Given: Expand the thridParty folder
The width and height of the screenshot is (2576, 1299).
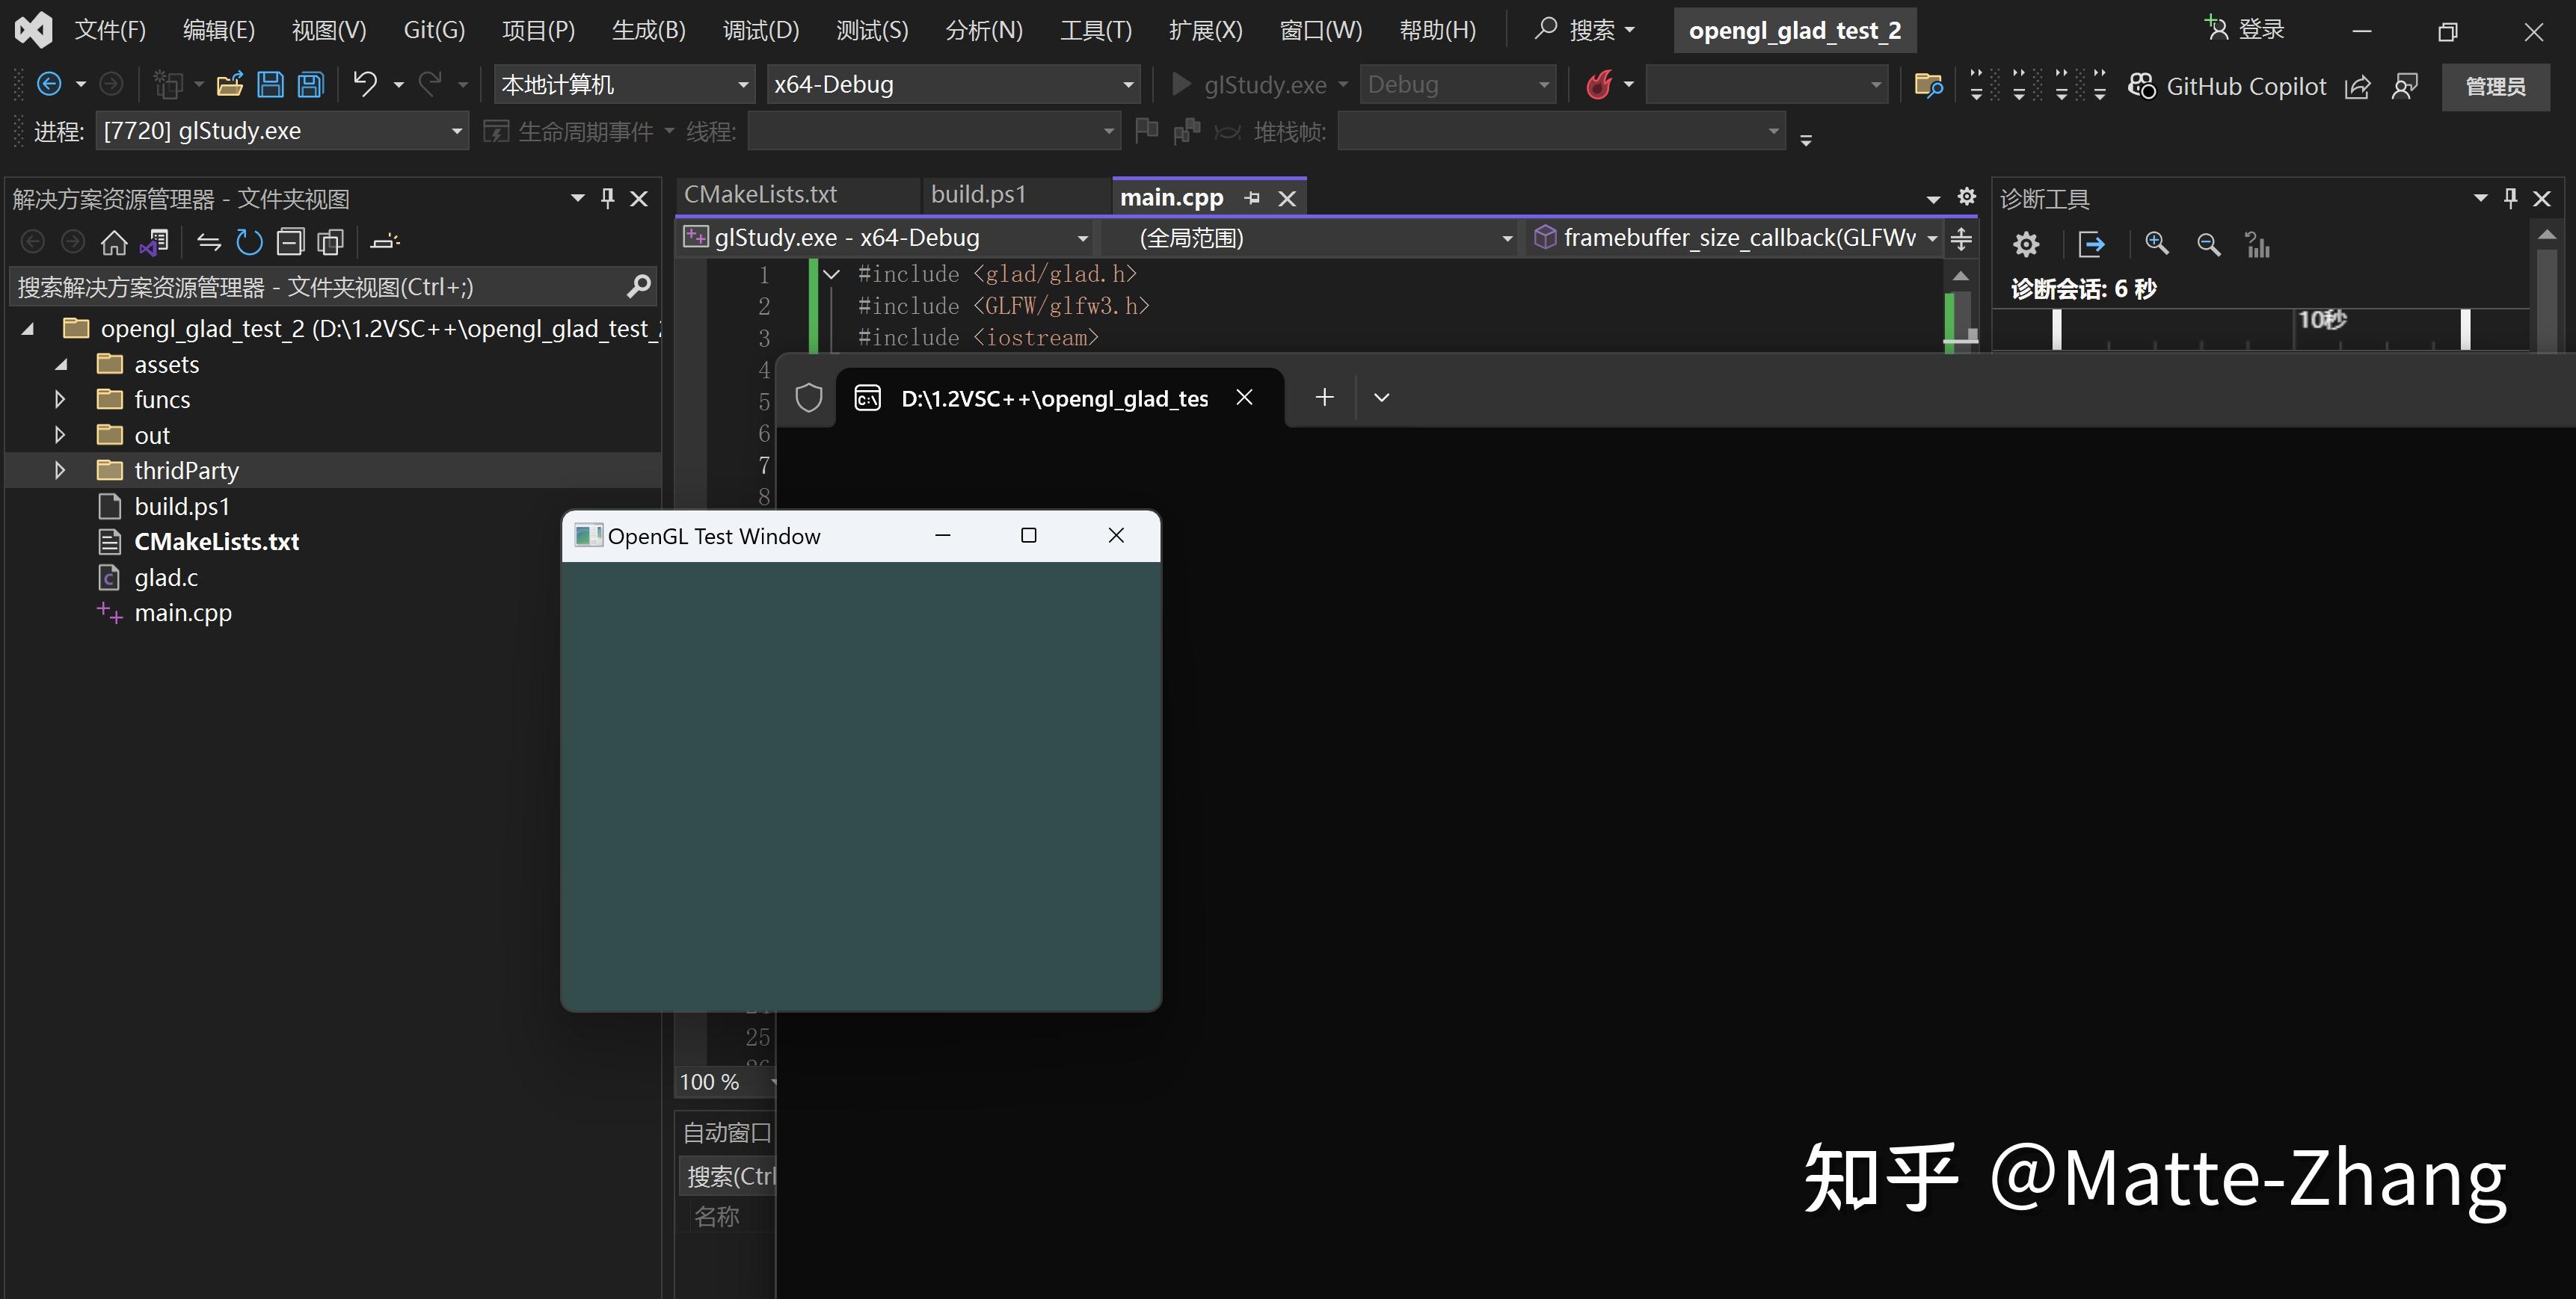Looking at the screenshot, I should (59, 469).
